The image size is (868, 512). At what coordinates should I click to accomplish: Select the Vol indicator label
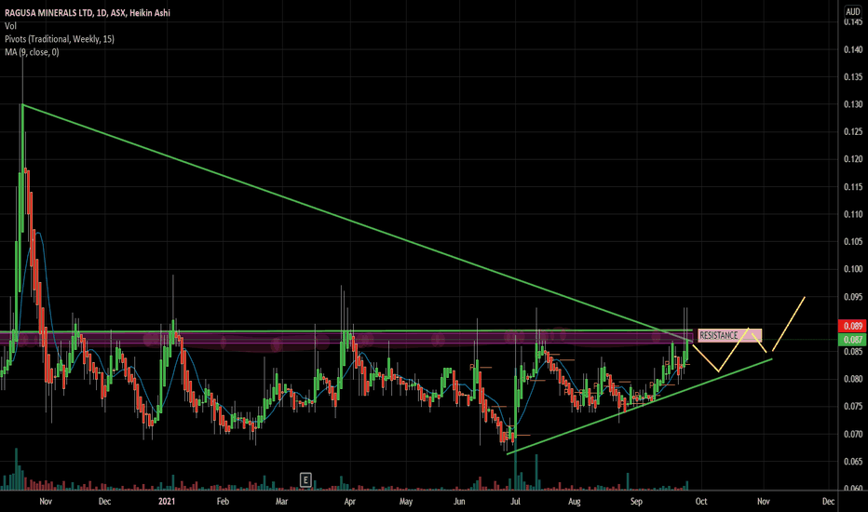pyautogui.click(x=10, y=25)
